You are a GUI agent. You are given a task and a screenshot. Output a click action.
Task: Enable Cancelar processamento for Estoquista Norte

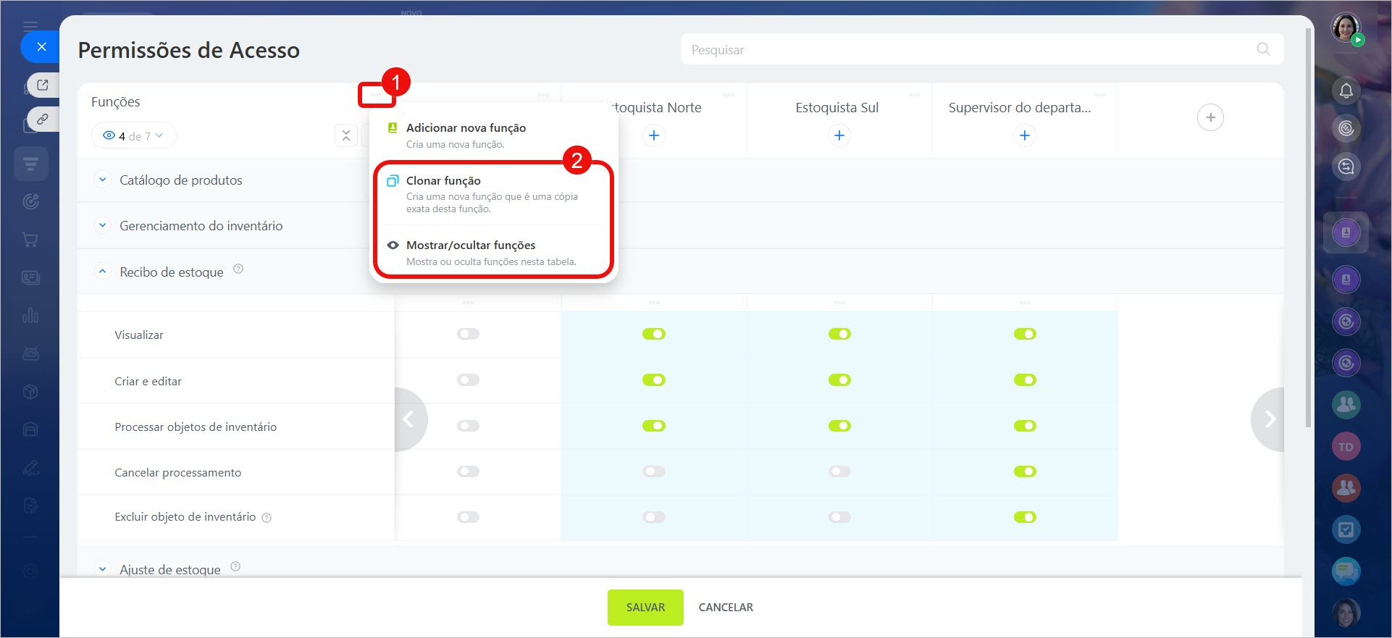(x=653, y=471)
